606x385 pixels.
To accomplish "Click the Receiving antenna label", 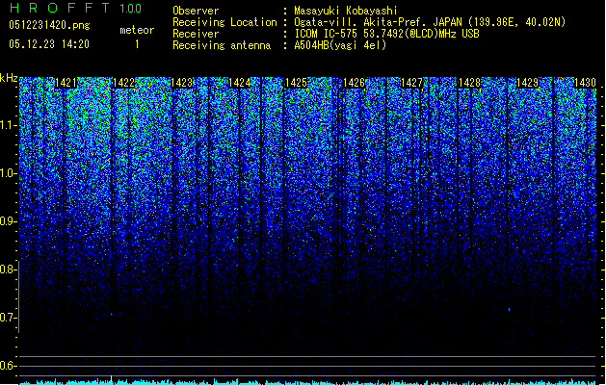I will [x=222, y=45].
